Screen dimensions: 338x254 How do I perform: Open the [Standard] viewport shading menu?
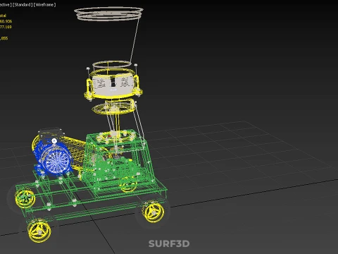coord(23,5)
